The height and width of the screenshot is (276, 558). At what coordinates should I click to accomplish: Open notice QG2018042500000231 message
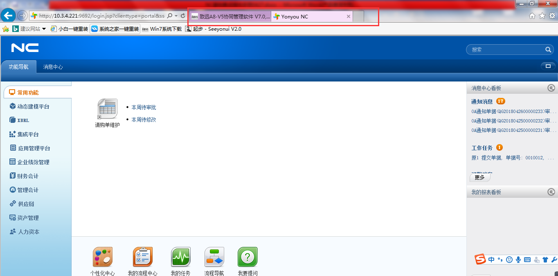pos(514,130)
